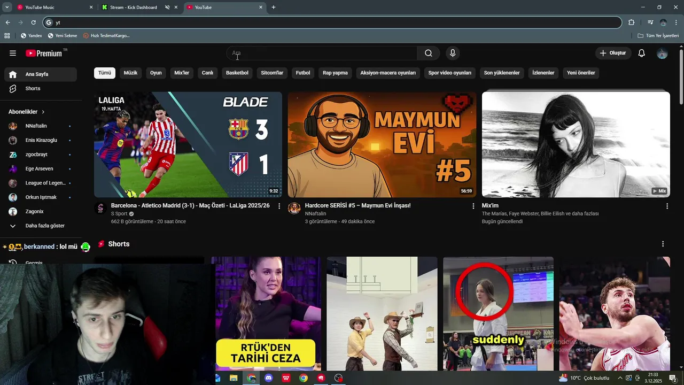This screenshot has height=385, width=684.
Task: Open the Barcelona video options menu
Action: [x=279, y=206]
